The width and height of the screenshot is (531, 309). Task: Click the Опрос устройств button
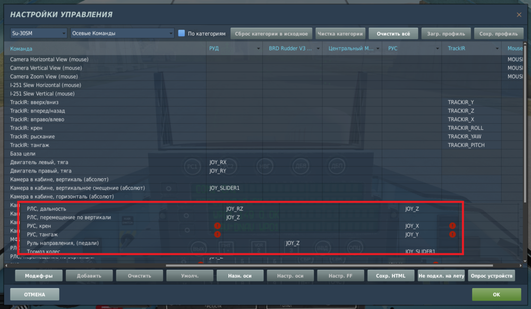[x=491, y=276]
